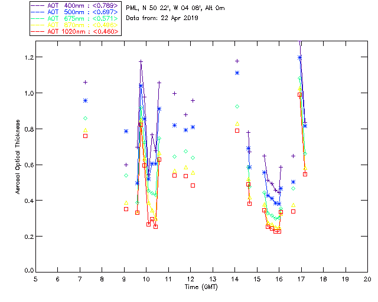Click the isolated yellow triangle marker just after time 7
This screenshot has height=302, width=378.
pyautogui.click(x=85, y=130)
